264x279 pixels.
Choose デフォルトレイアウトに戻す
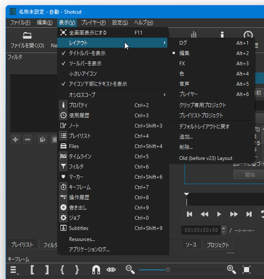click(x=212, y=126)
